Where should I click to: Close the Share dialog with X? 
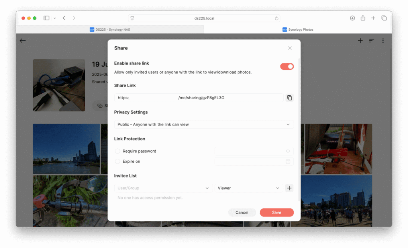point(290,48)
